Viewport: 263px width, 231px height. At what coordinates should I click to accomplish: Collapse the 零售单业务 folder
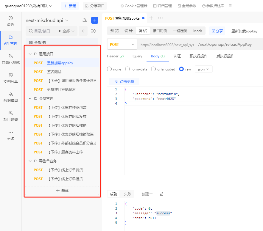pos(30,161)
